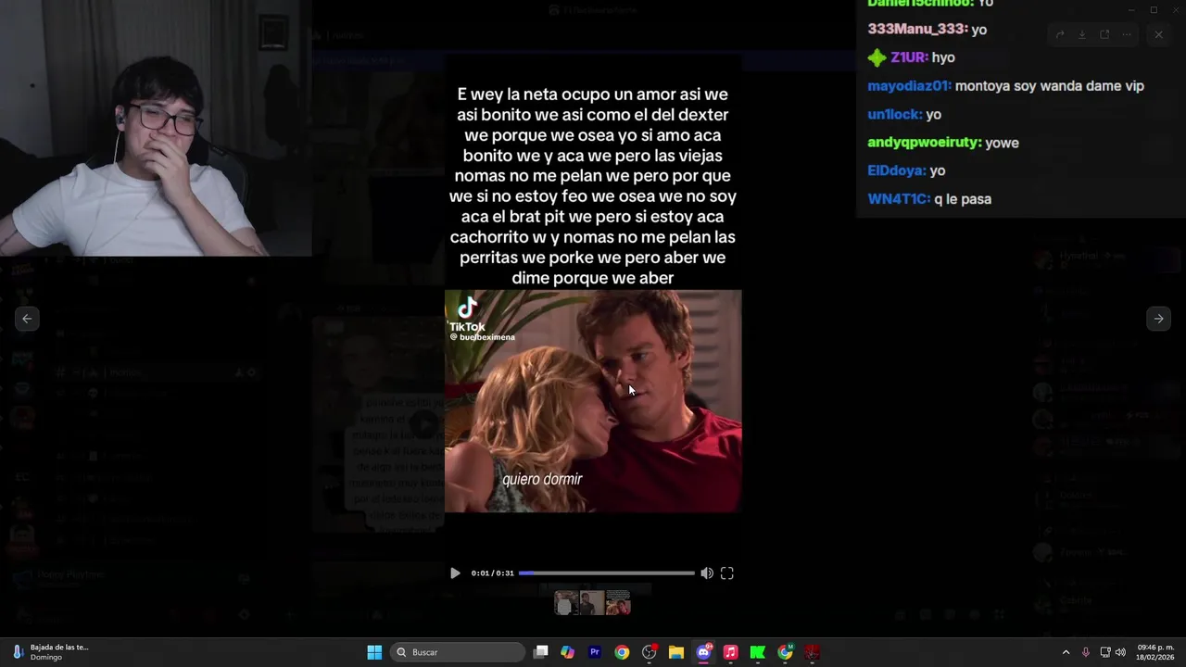Close the media viewer overlay
Viewport: 1186px width, 667px height.
click(x=1158, y=35)
